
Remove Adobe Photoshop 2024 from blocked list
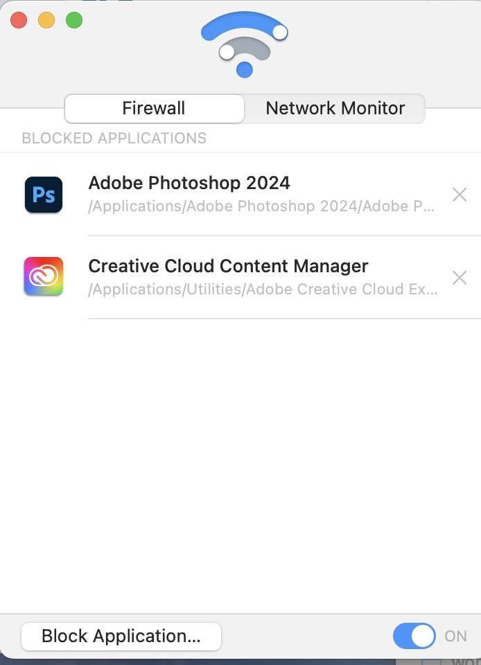pyautogui.click(x=459, y=195)
